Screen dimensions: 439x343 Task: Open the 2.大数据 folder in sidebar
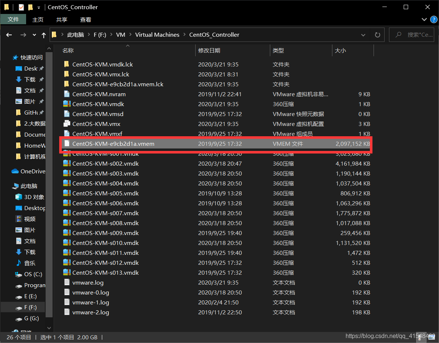(30, 123)
